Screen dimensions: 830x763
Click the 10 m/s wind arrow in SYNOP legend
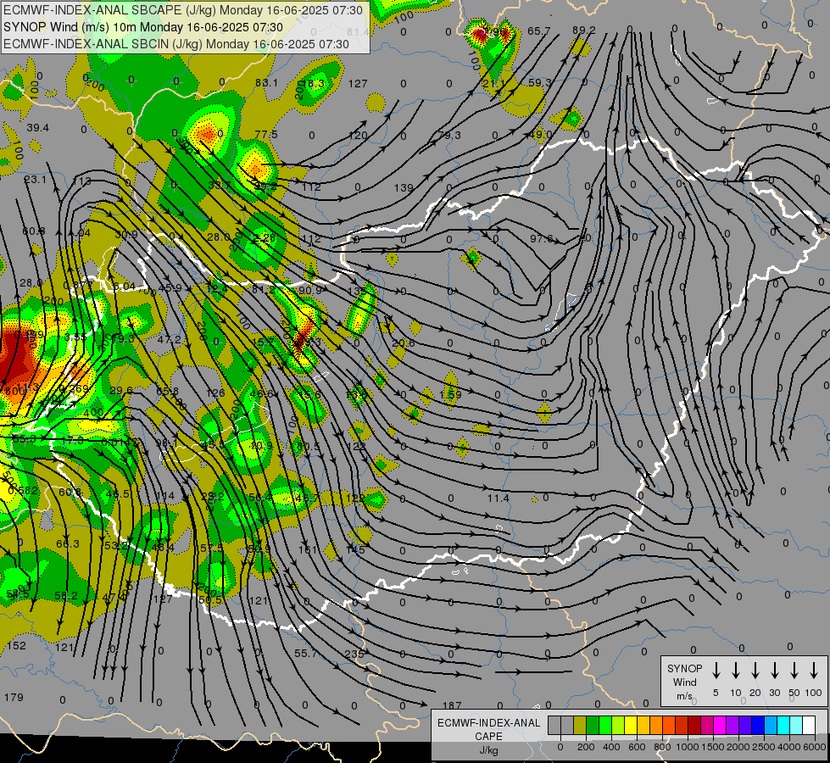[735, 671]
